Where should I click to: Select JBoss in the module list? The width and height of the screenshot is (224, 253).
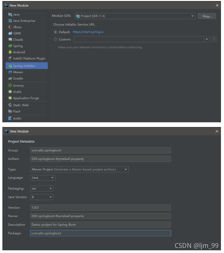(27, 27)
